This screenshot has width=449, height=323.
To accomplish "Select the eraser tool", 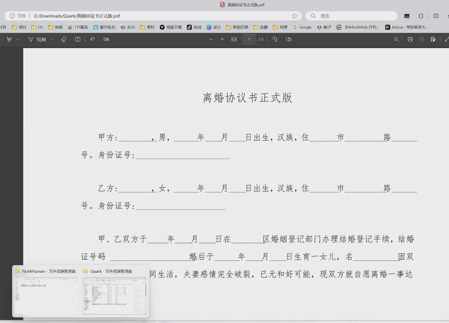I will coord(64,39).
